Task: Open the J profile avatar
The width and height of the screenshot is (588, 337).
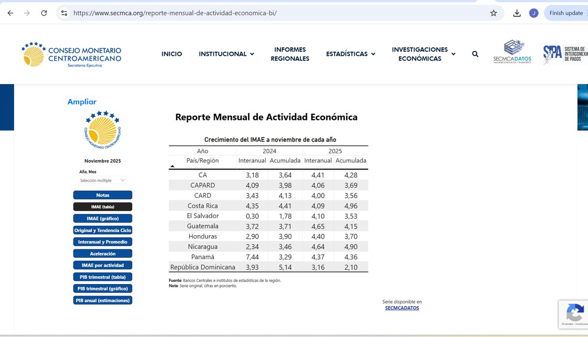Action: point(534,13)
